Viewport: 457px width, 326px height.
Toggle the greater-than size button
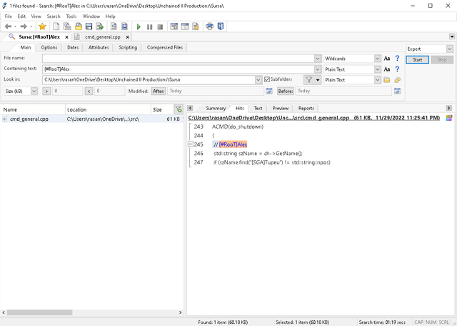[46, 92]
